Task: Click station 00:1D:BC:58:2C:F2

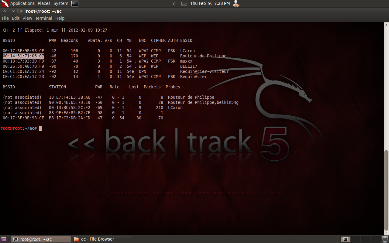Action: point(70,108)
